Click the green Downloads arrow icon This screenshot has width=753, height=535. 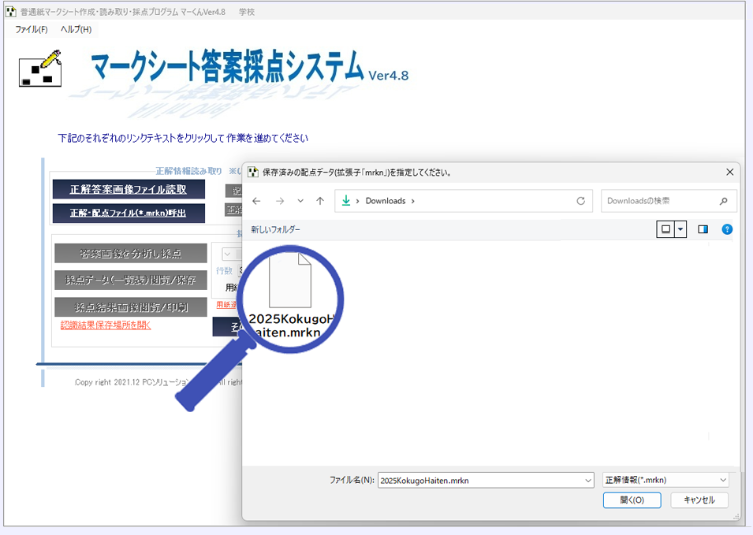(345, 201)
